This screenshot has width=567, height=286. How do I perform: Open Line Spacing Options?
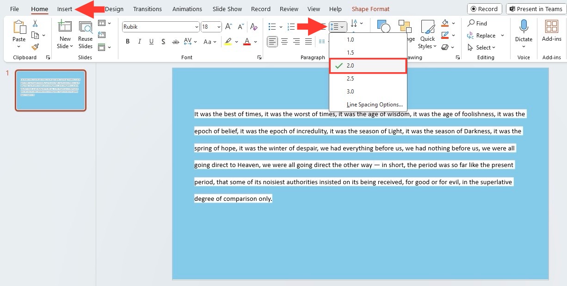coord(368,105)
